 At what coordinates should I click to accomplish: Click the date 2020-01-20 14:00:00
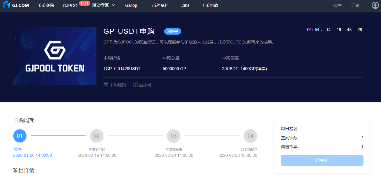point(33,155)
